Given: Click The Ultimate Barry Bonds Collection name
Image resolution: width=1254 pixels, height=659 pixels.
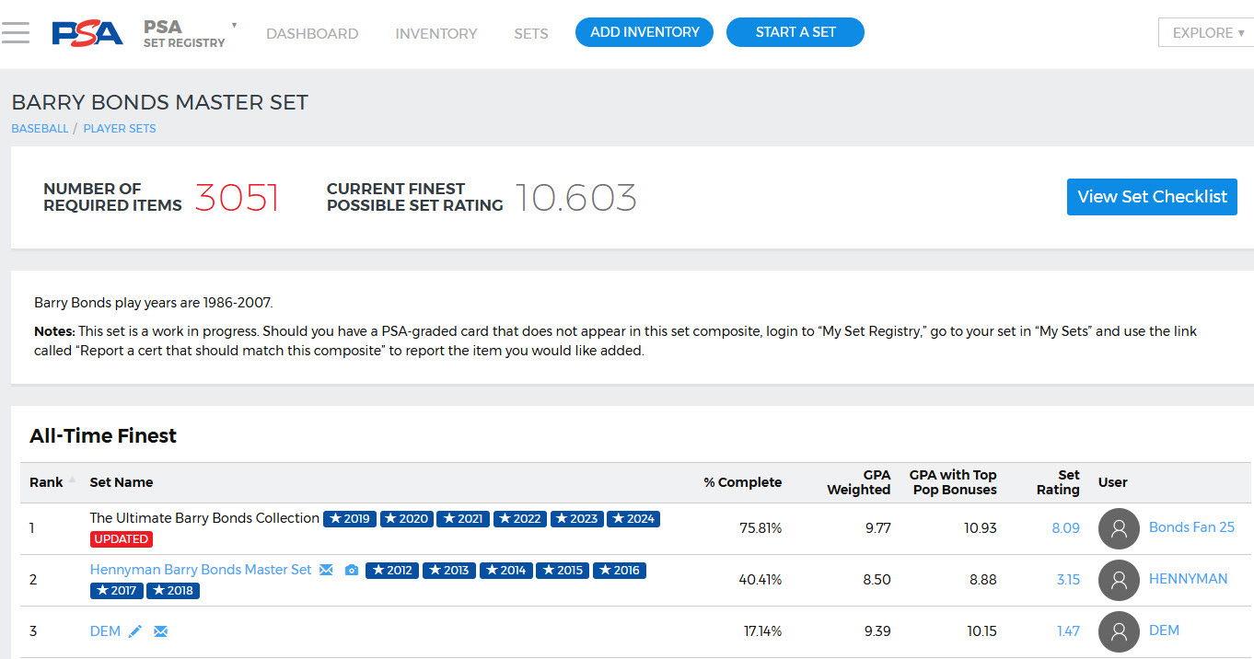Looking at the screenshot, I should 204,518.
